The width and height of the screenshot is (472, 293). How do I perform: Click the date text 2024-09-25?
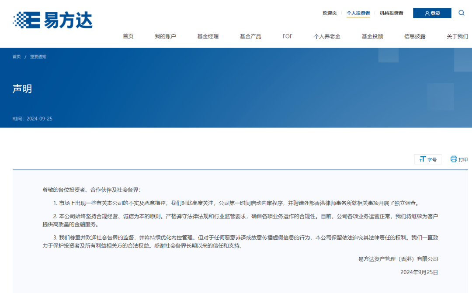click(x=39, y=119)
